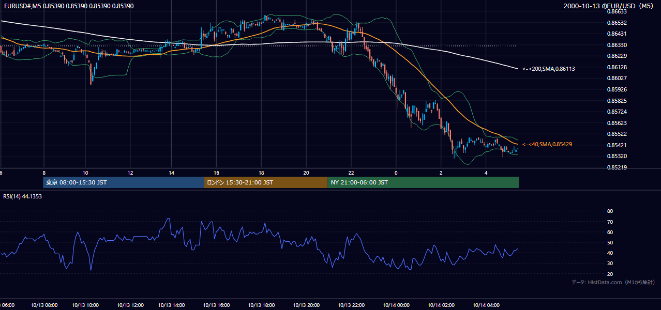Image resolution: width=661 pixels, height=310 pixels.
Task: Click hour label 14 above the session bars
Action: [171, 173]
